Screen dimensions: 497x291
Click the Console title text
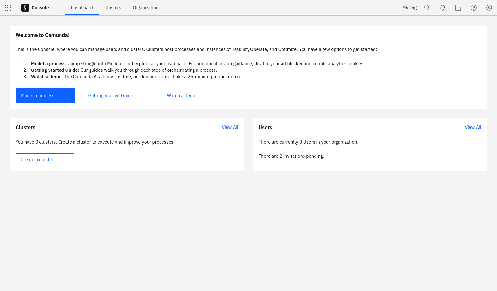40,8
